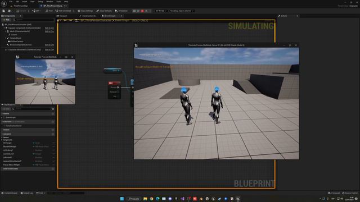Click Edit in C++ link for Character Movement
The height and width of the screenshot is (202, 360).
pos(49,50)
